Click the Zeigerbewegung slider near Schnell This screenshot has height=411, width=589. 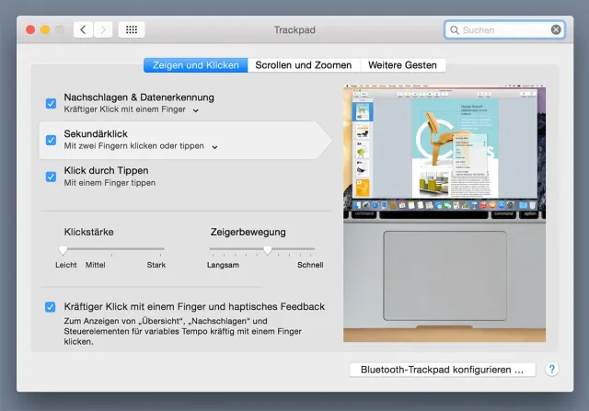pos(313,249)
